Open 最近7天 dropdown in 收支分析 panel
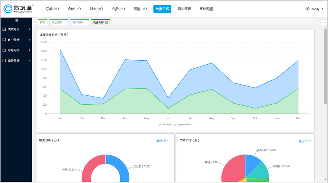Image resolution: width=328 pixels, height=183 pixels. point(162,141)
